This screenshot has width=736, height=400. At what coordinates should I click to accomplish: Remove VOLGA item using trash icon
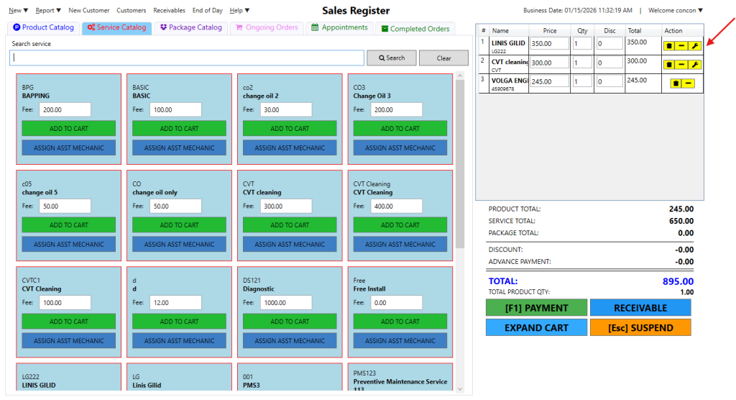pos(676,83)
